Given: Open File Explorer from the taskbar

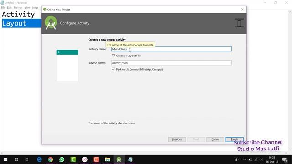Looking at the screenshot, I should click(x=108, y=159).
